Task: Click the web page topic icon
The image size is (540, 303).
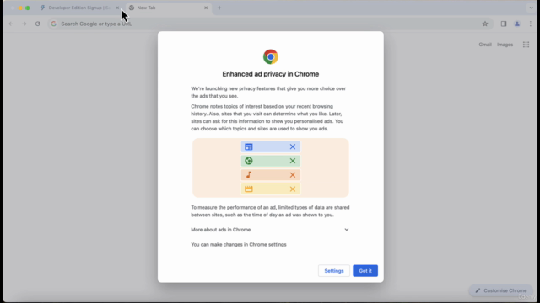Action: tap(249, 146)
